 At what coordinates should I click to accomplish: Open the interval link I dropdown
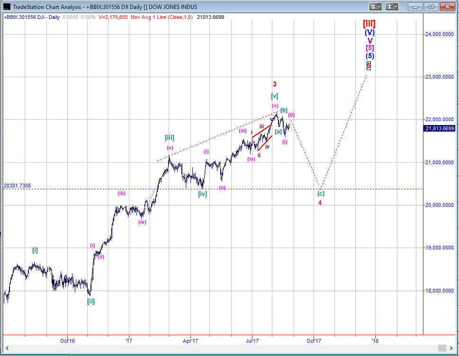[392, 7]
